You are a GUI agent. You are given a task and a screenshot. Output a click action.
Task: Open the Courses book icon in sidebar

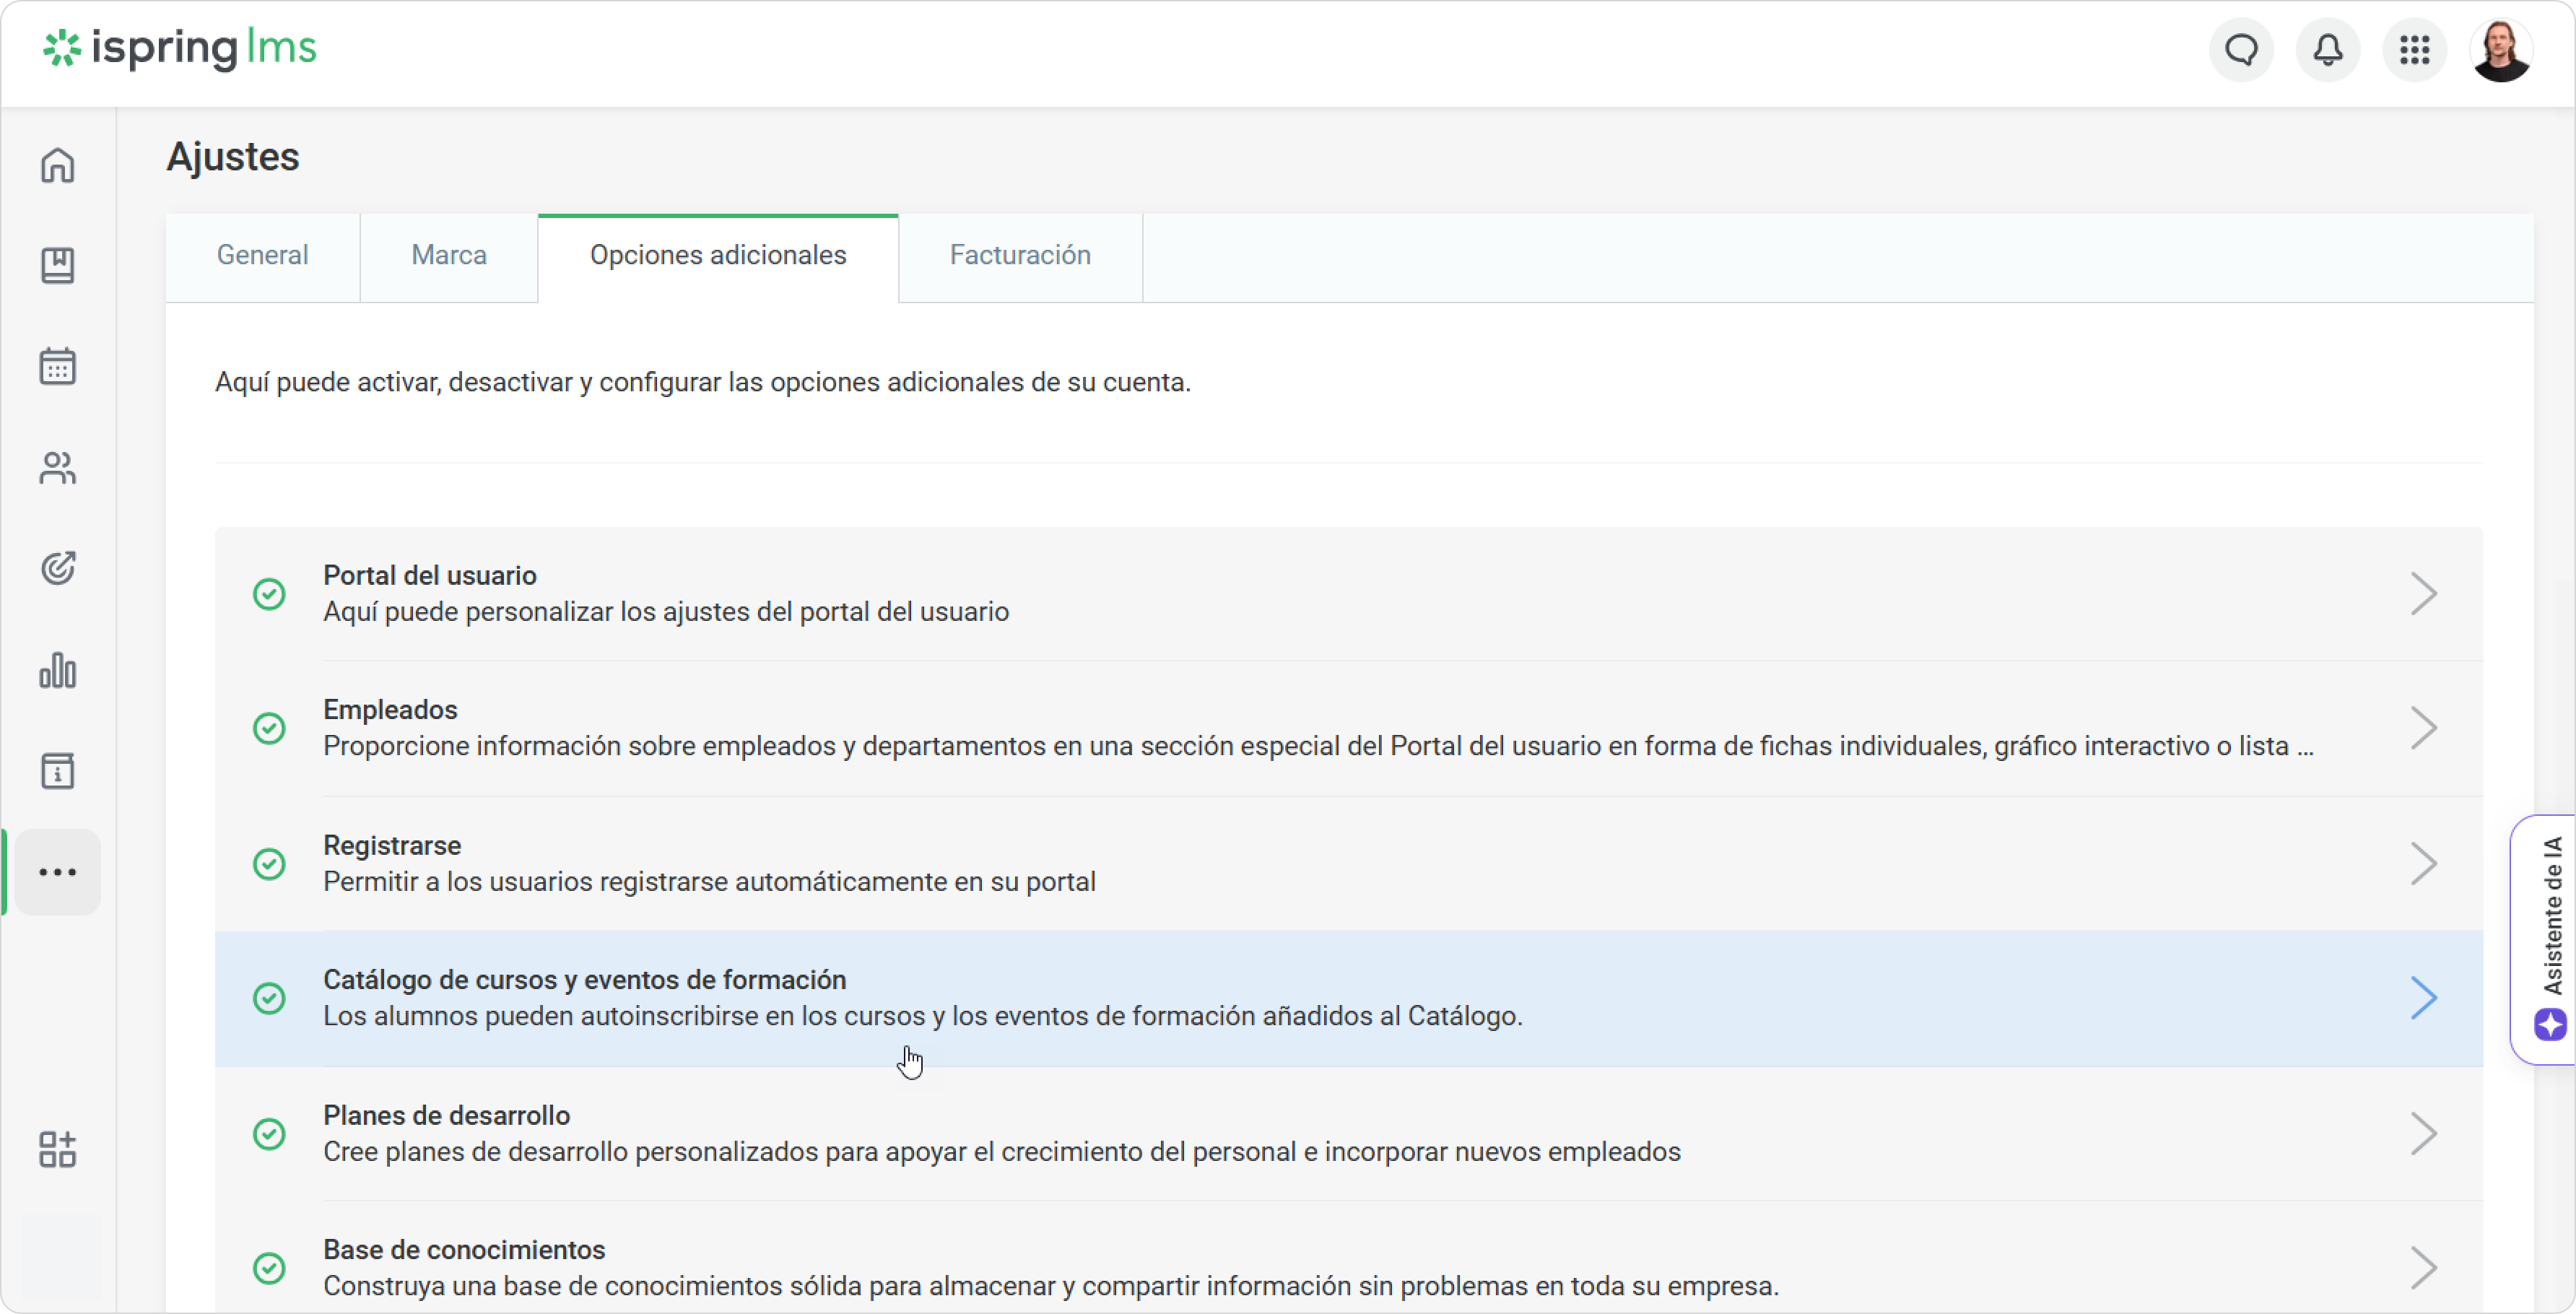[58, 266]
